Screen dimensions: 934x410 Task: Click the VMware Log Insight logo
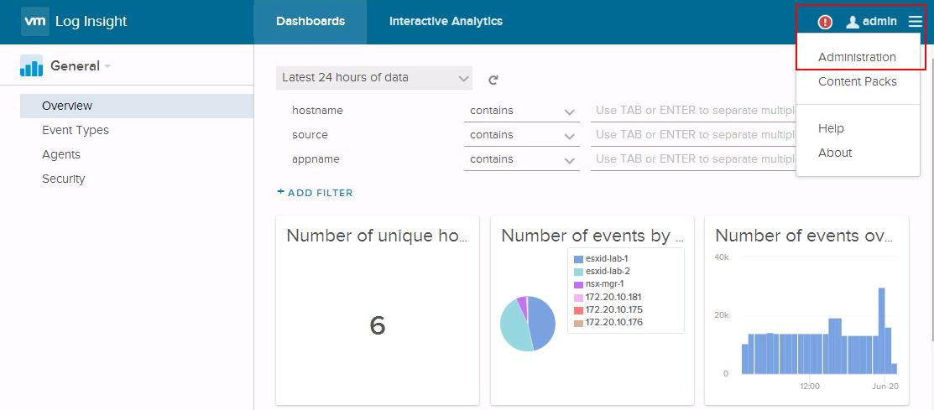pos(34,22)
